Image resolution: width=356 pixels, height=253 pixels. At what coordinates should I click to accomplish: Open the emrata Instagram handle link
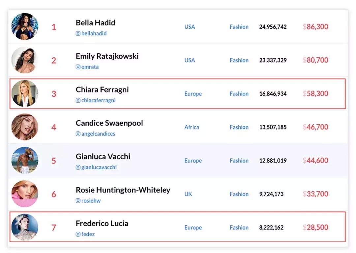[x=90, y=67]
